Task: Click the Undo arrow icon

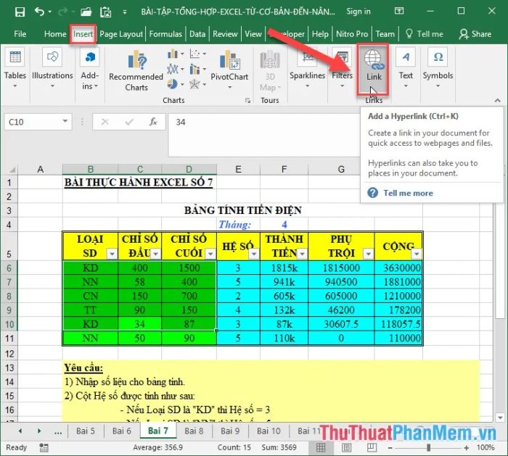Action: (x=39, y=12)
